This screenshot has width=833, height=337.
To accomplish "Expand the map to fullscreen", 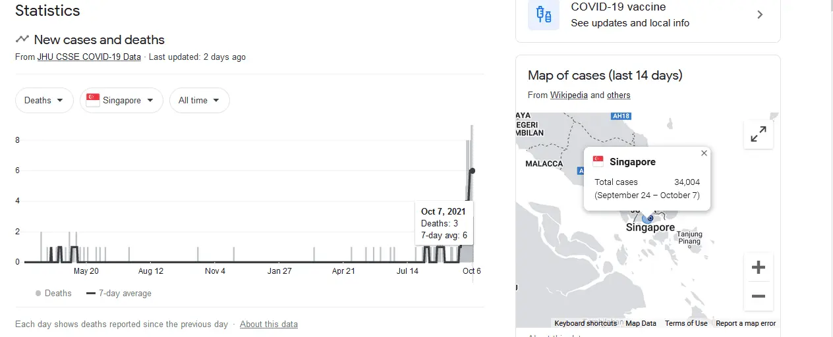I will [x=758, y=134].
